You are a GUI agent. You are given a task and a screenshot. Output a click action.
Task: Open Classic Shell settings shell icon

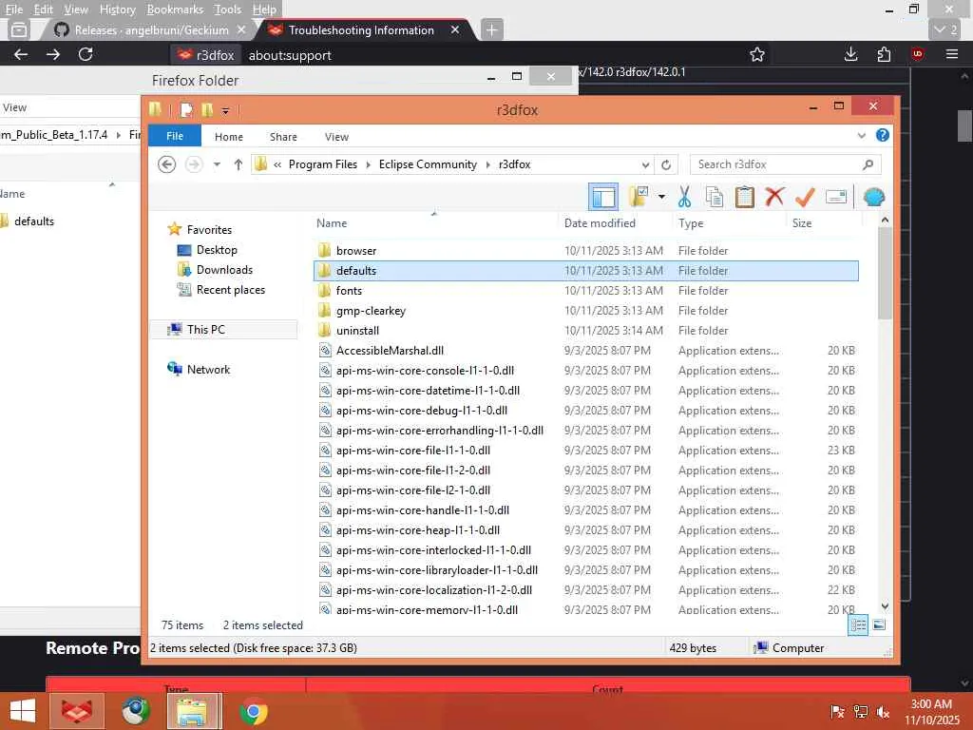click(874, 198)
